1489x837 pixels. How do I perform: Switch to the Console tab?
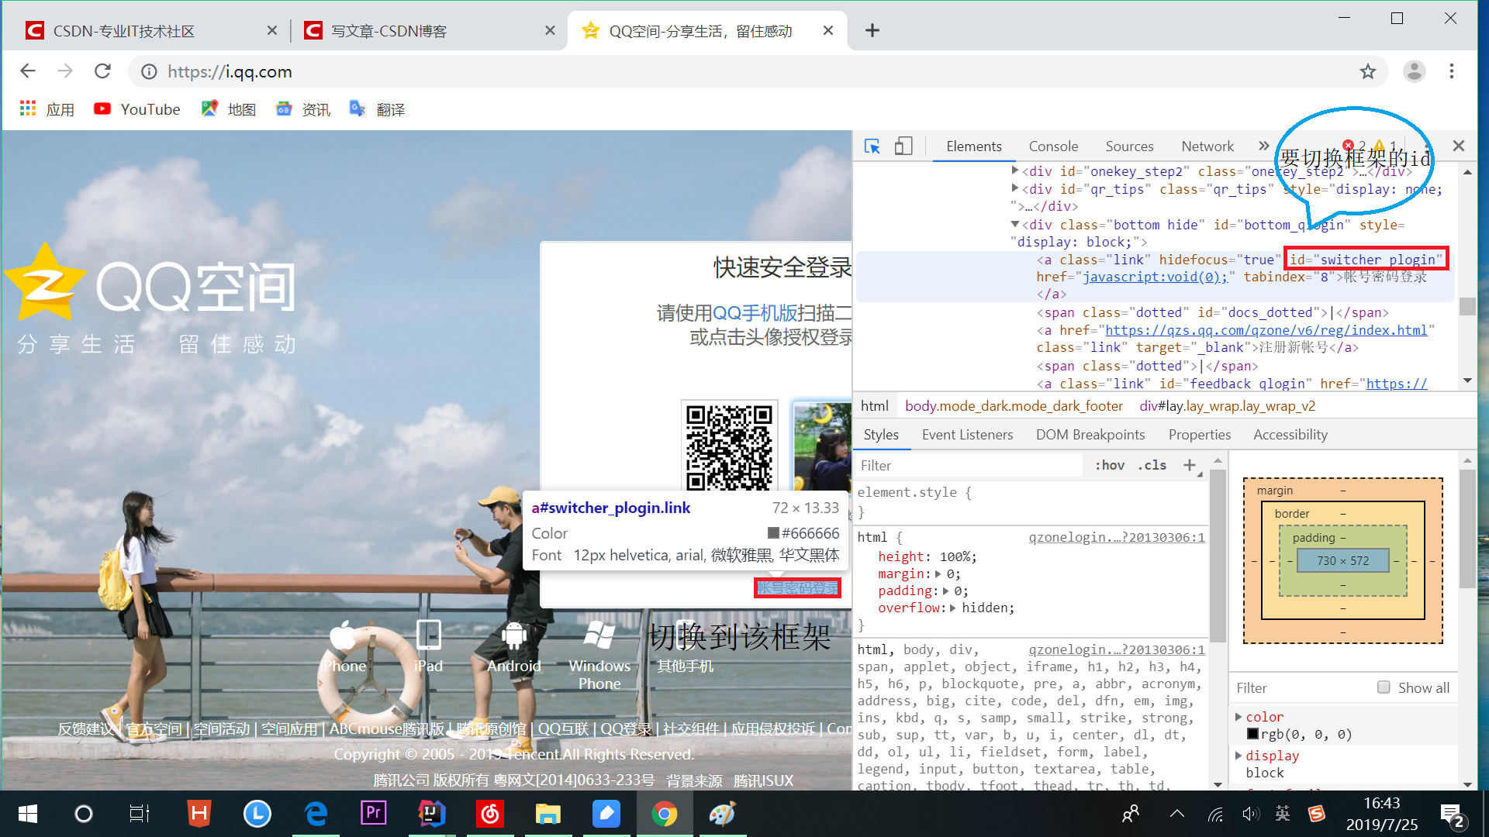click(x=1053, y=146)
